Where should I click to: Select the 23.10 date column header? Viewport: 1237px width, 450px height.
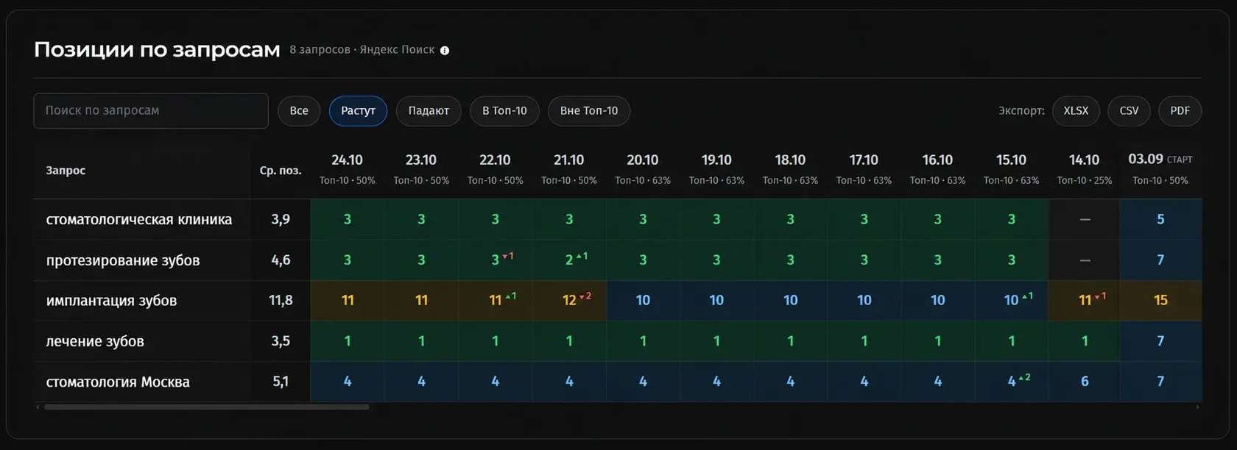421,169
